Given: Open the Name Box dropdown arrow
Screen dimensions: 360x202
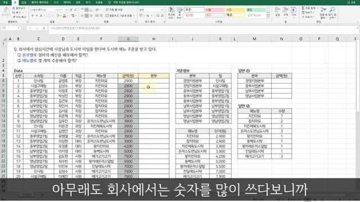Looking at the screenshot, I should point(19,28).
